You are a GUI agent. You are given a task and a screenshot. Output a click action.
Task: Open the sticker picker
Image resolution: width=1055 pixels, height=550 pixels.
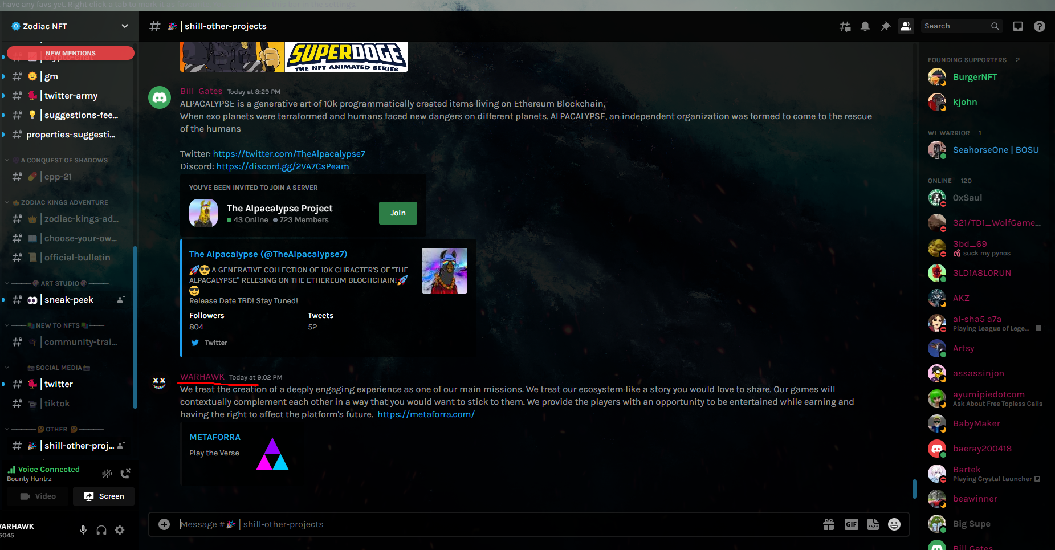873,524
